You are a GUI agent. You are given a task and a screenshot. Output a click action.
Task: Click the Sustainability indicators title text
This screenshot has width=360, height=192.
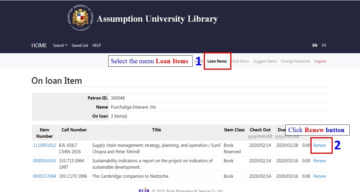[x=153, y=164]
